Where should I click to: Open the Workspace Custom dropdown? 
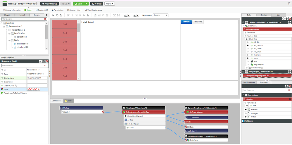click(x=160, y=15)
